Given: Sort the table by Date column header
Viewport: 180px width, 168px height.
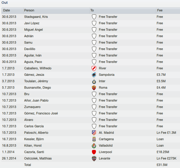Looking at the screenshot, I should point(13,11).
